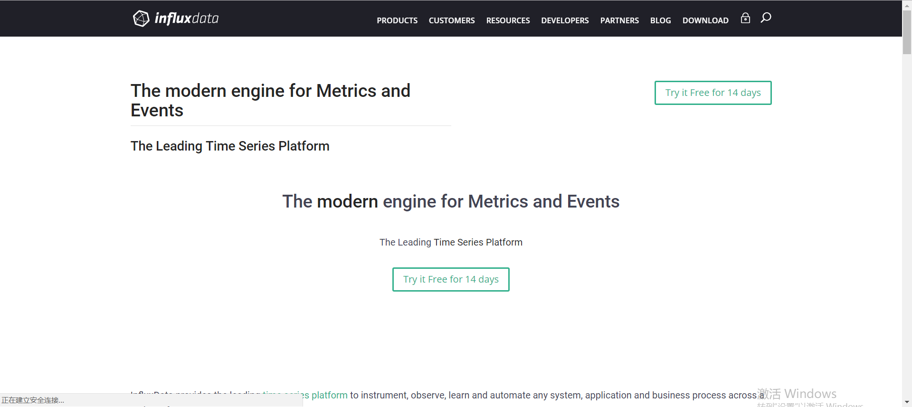
Task: Click the centered Try it Free for 14 days button
Action: 451,279
